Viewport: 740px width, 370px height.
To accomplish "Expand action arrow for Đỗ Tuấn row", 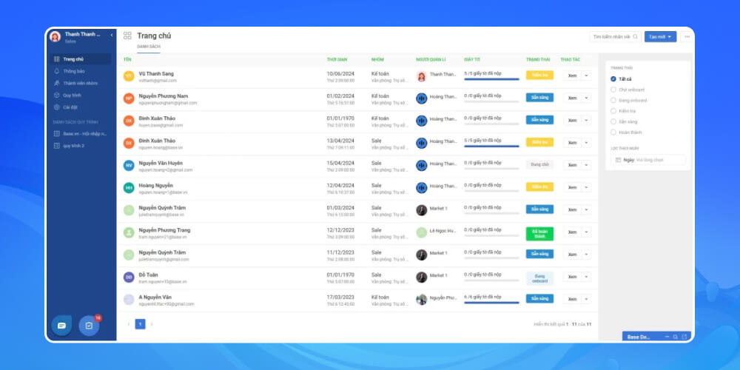I will tap(586, 277).
